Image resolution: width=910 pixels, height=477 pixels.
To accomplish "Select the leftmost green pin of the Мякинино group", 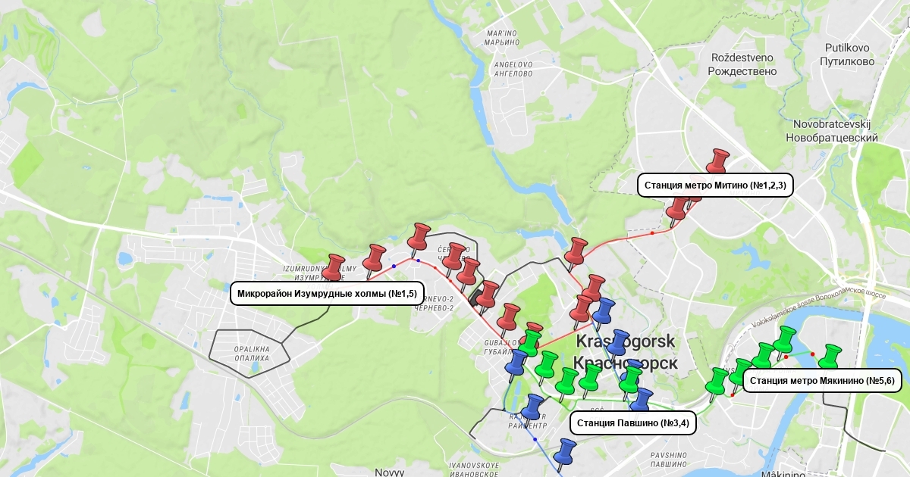I will coord(717,380).
